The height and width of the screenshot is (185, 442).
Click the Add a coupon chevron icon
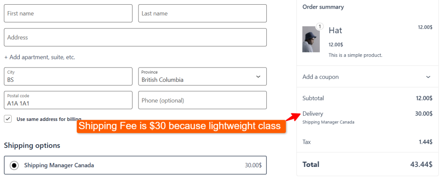click(x=428, y=77)
